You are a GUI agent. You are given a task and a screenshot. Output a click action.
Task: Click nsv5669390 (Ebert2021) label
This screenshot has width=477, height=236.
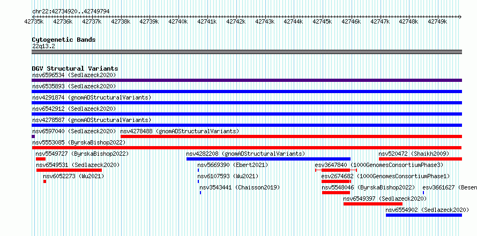click(233, 165)
